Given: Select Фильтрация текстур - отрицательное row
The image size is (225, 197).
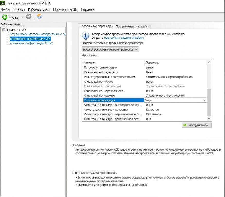Looking at the screenshot, I should click(145, 114).
